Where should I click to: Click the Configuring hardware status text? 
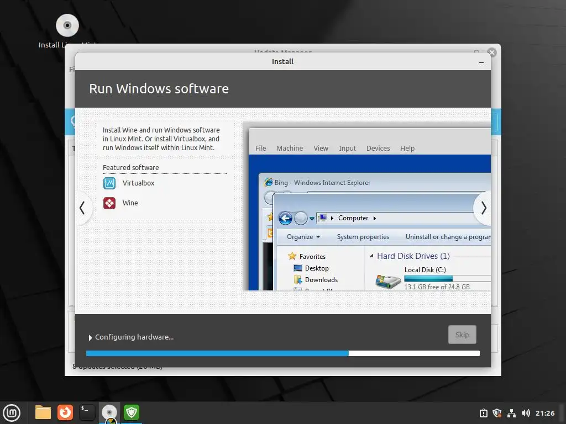coord(134,337)
